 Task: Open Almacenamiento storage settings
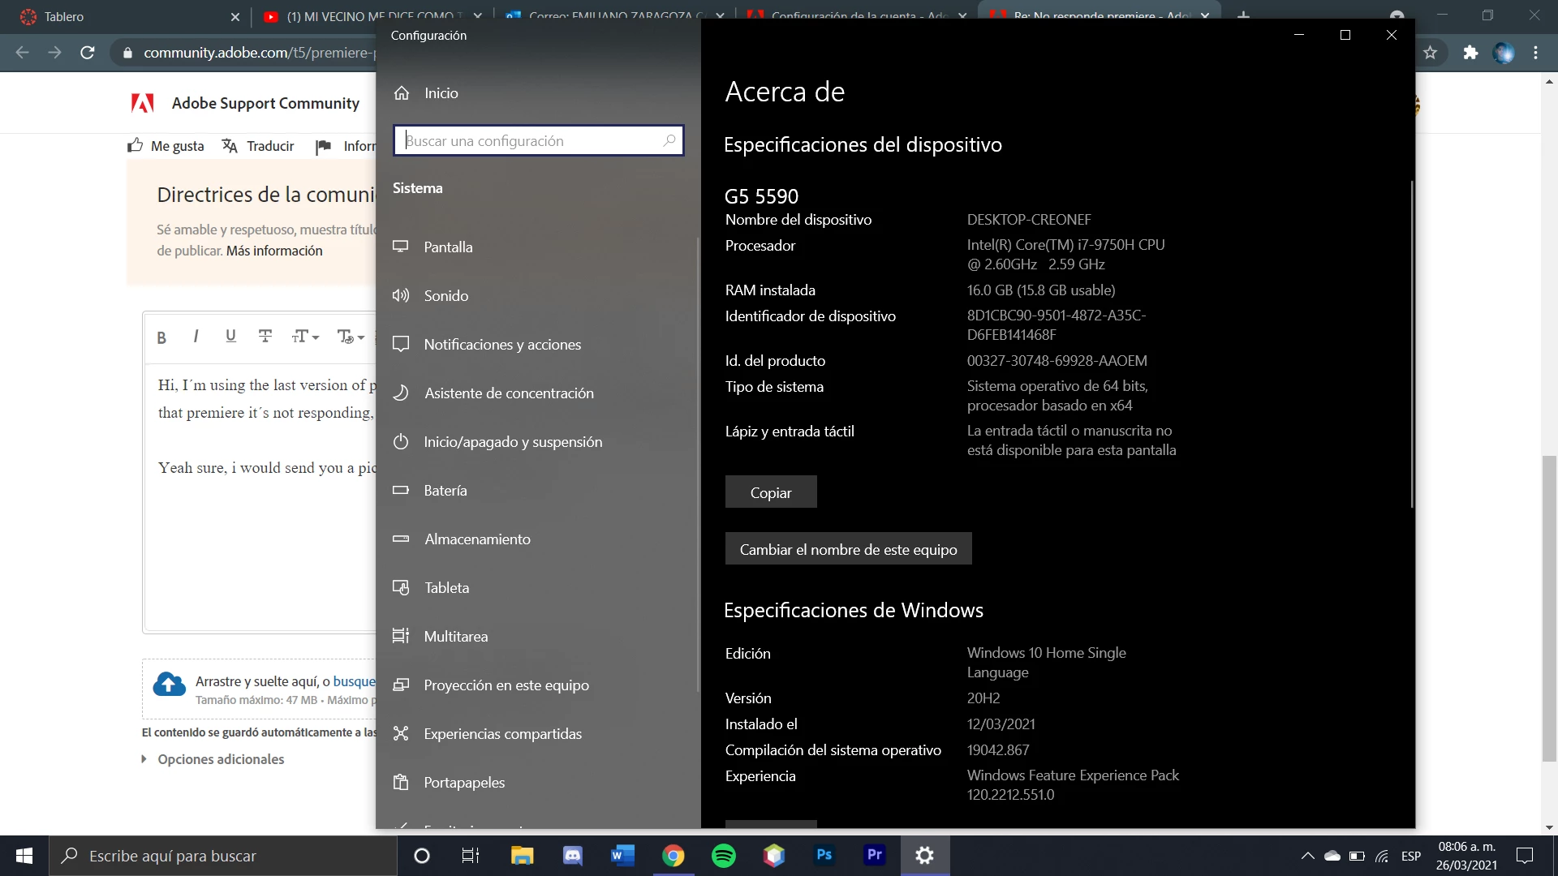(477, 539)
